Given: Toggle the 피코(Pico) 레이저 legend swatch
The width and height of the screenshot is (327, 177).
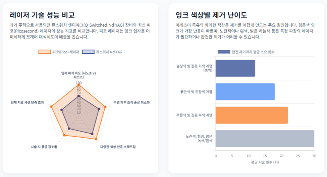Looking at the screenshot, I should [x=45, y=52].
